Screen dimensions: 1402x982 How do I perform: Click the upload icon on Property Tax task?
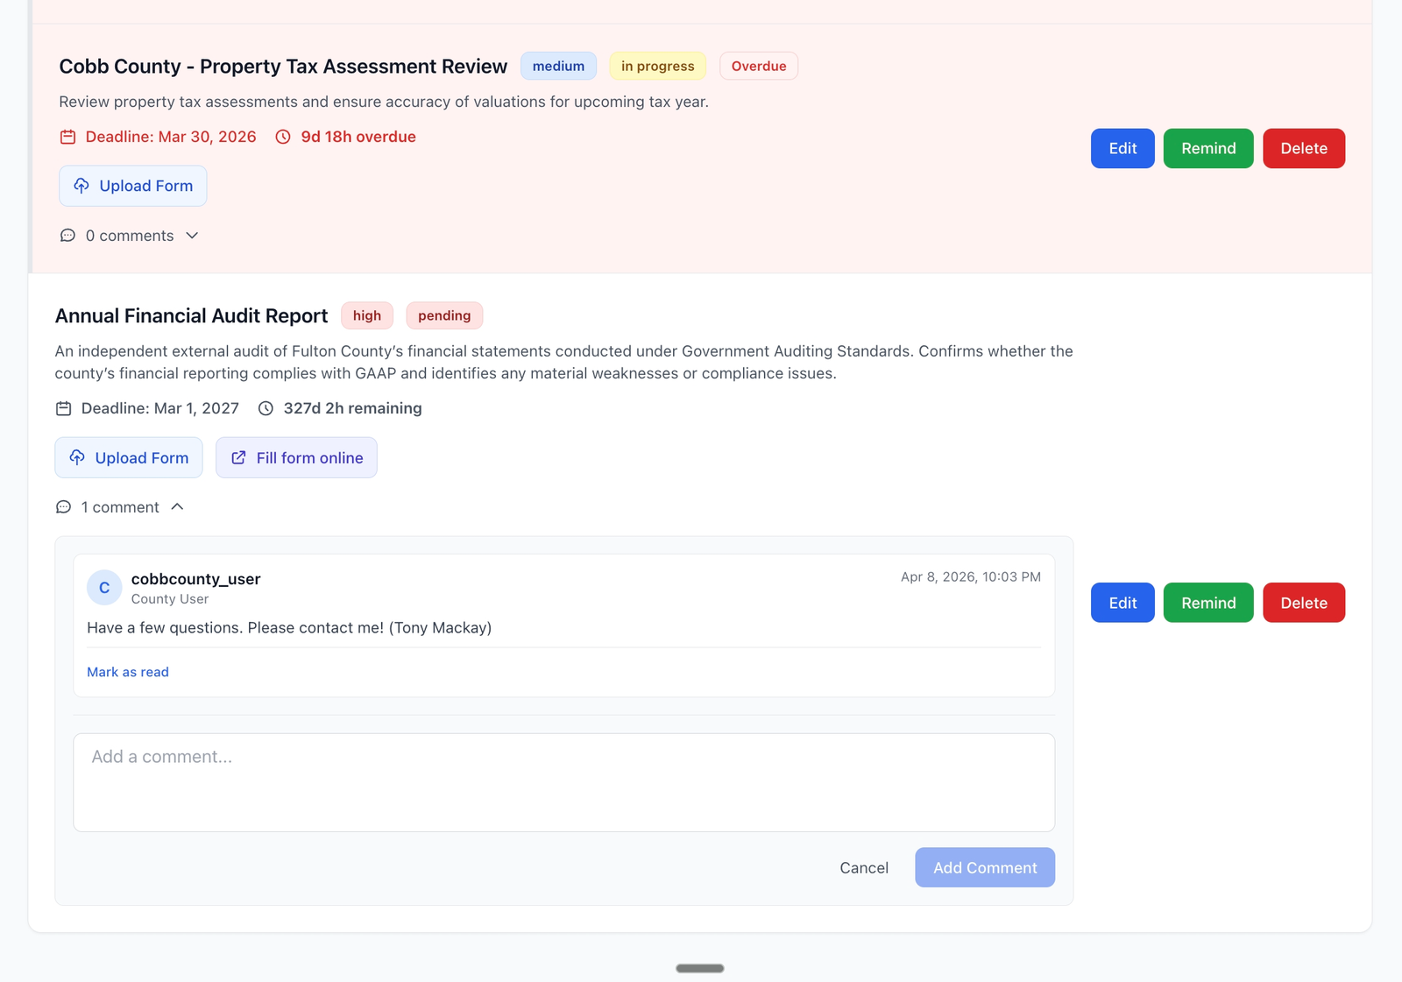click(x=81, y=186)
